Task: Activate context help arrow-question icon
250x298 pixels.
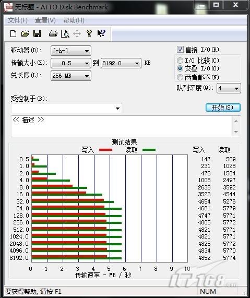Action: (x=101, y=33)
